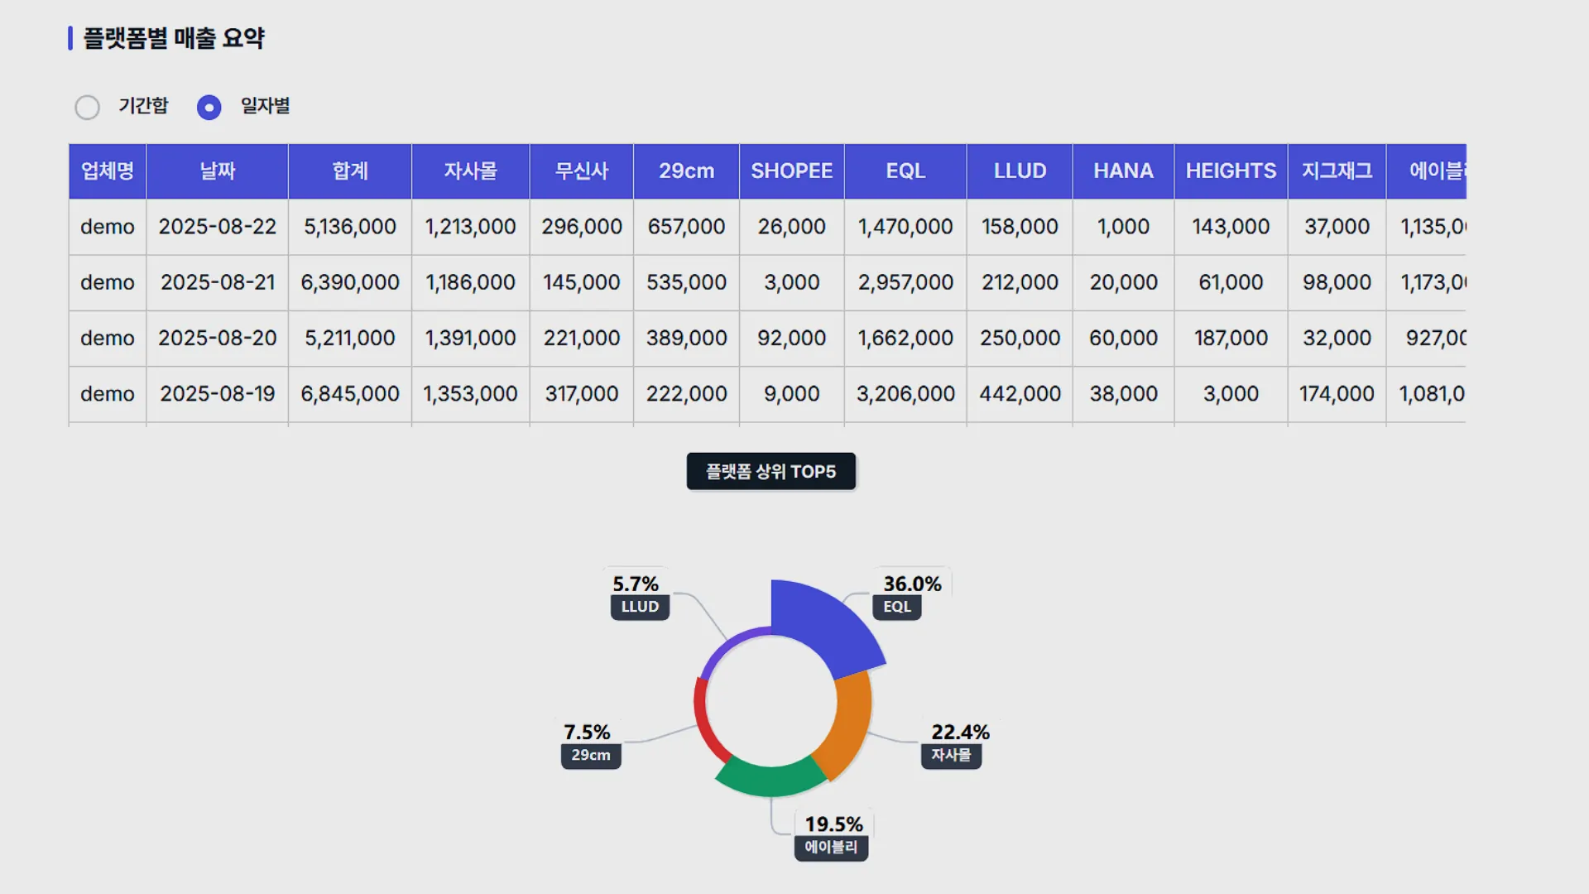The image size is (1589, 894).
Task: Click 자사몰 value 1,391,000
Action: click(x=470, y=338)
